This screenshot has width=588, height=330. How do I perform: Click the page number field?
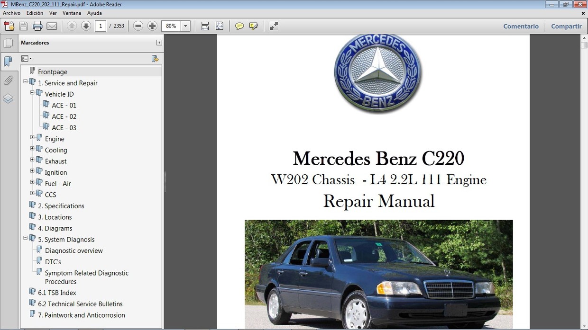100,26
